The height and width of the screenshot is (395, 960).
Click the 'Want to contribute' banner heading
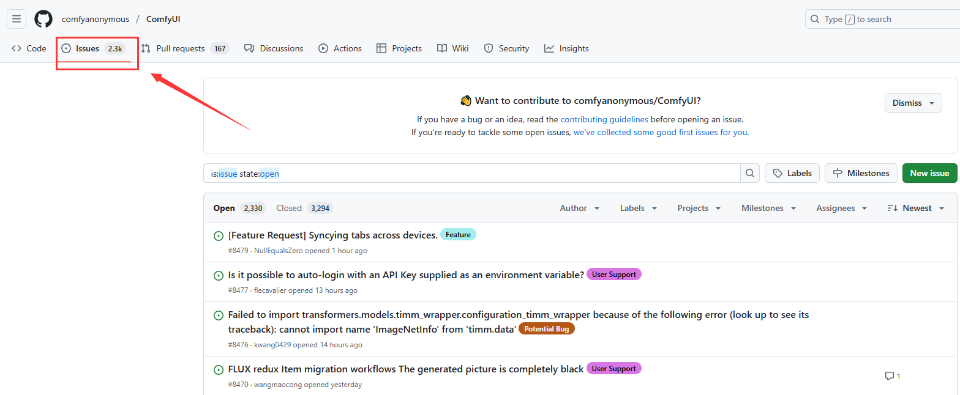[580, 100]
